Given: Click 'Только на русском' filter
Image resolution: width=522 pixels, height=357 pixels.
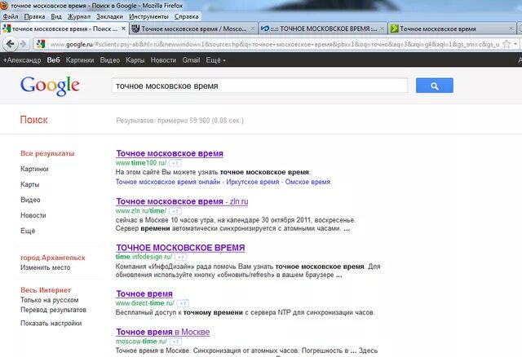Looking at the screenshot, I should click(x=50, y=300).
